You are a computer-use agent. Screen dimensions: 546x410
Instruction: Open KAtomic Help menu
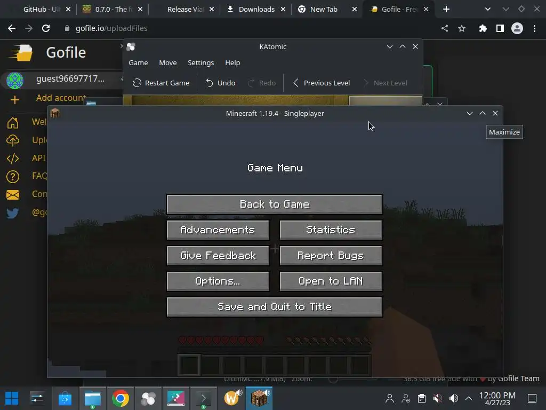pos(232,63)
